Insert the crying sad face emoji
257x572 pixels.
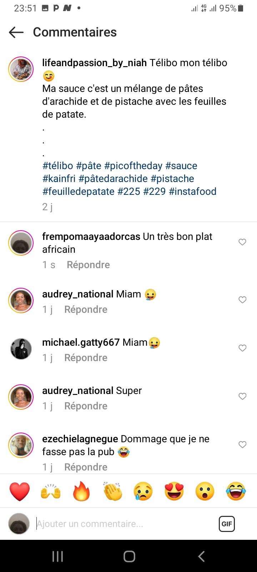click(x=143, y=491)
